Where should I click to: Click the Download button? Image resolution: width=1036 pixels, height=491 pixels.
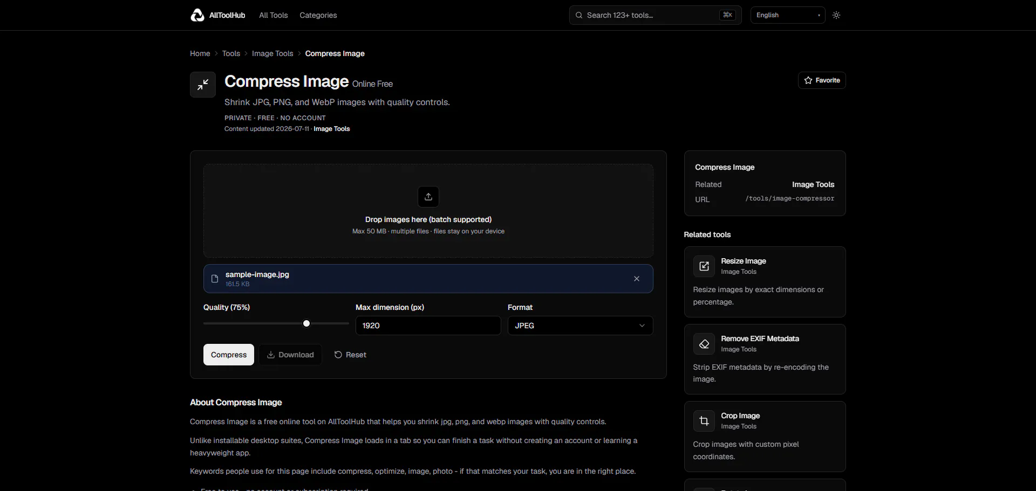(290, 355)
